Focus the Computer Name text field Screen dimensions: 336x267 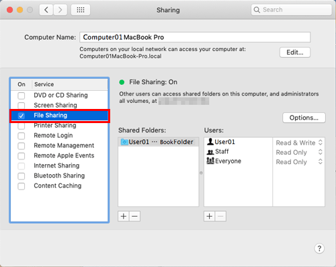pyautogui.click(x=195, y=37)
